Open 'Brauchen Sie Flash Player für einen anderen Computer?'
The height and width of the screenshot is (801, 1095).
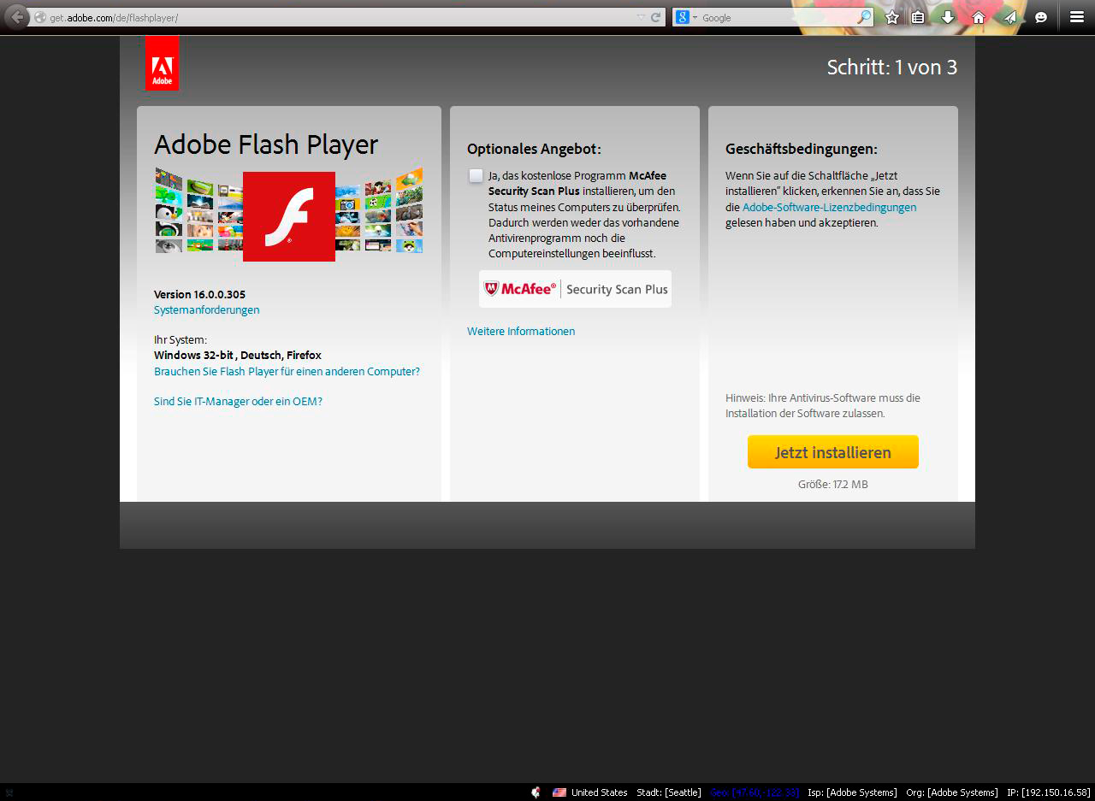pyautogui.click(x=287, y=371)
